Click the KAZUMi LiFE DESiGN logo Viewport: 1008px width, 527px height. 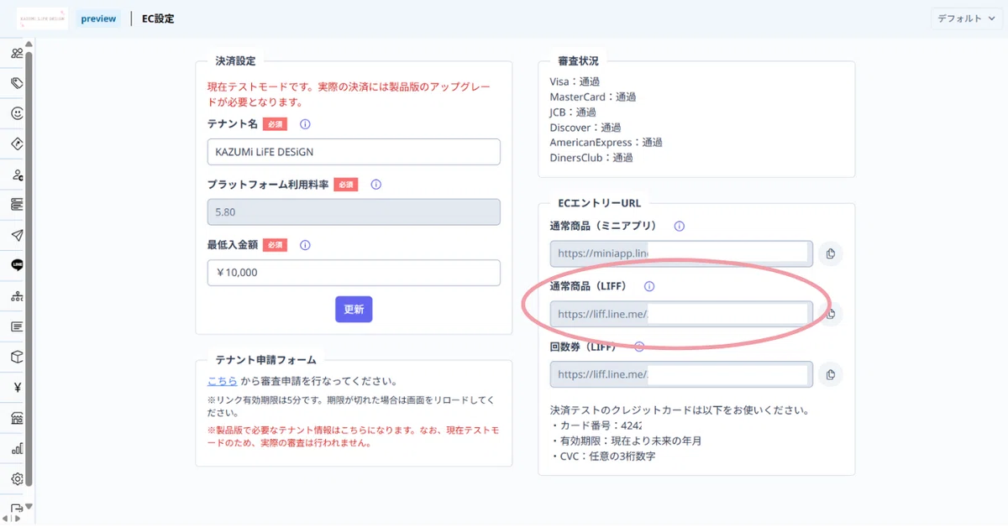click(42, 18)
